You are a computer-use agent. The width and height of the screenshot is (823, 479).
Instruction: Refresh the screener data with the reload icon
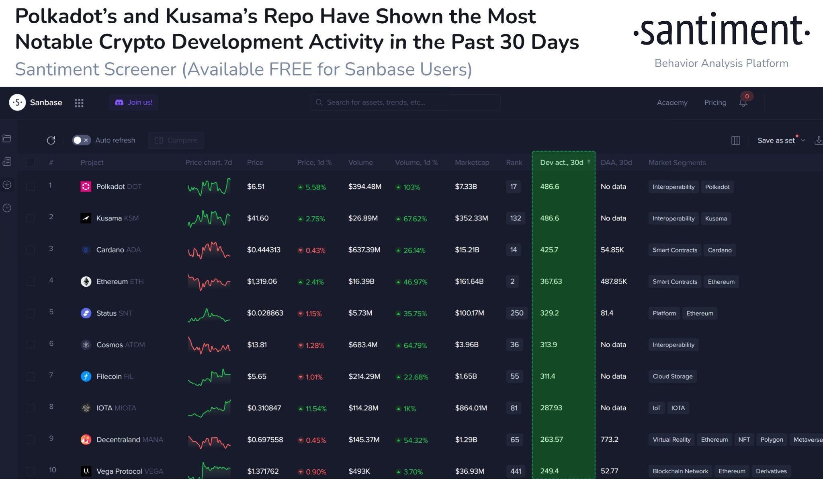(x=51, y=140)
